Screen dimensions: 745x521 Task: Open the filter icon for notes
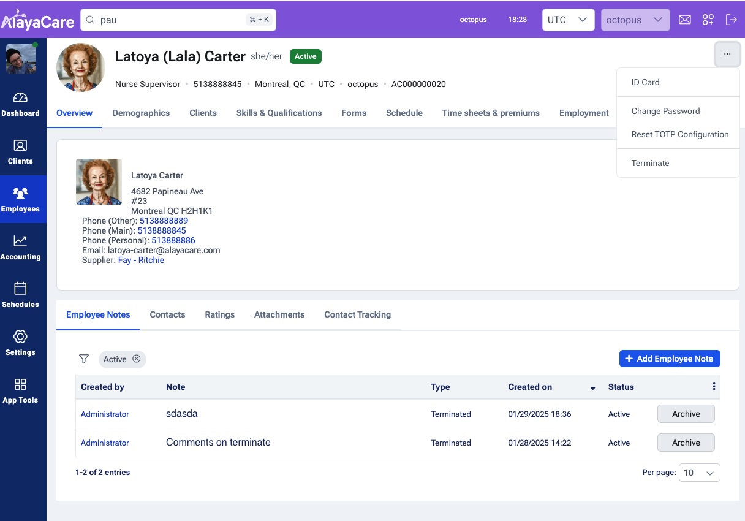[84, 359]
